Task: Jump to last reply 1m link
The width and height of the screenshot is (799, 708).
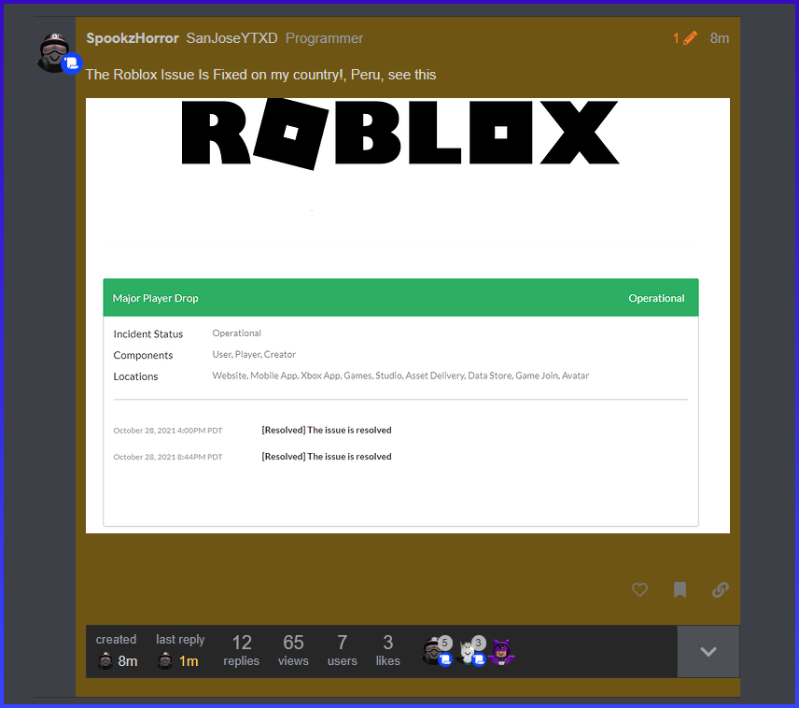Action: point(189,661)
